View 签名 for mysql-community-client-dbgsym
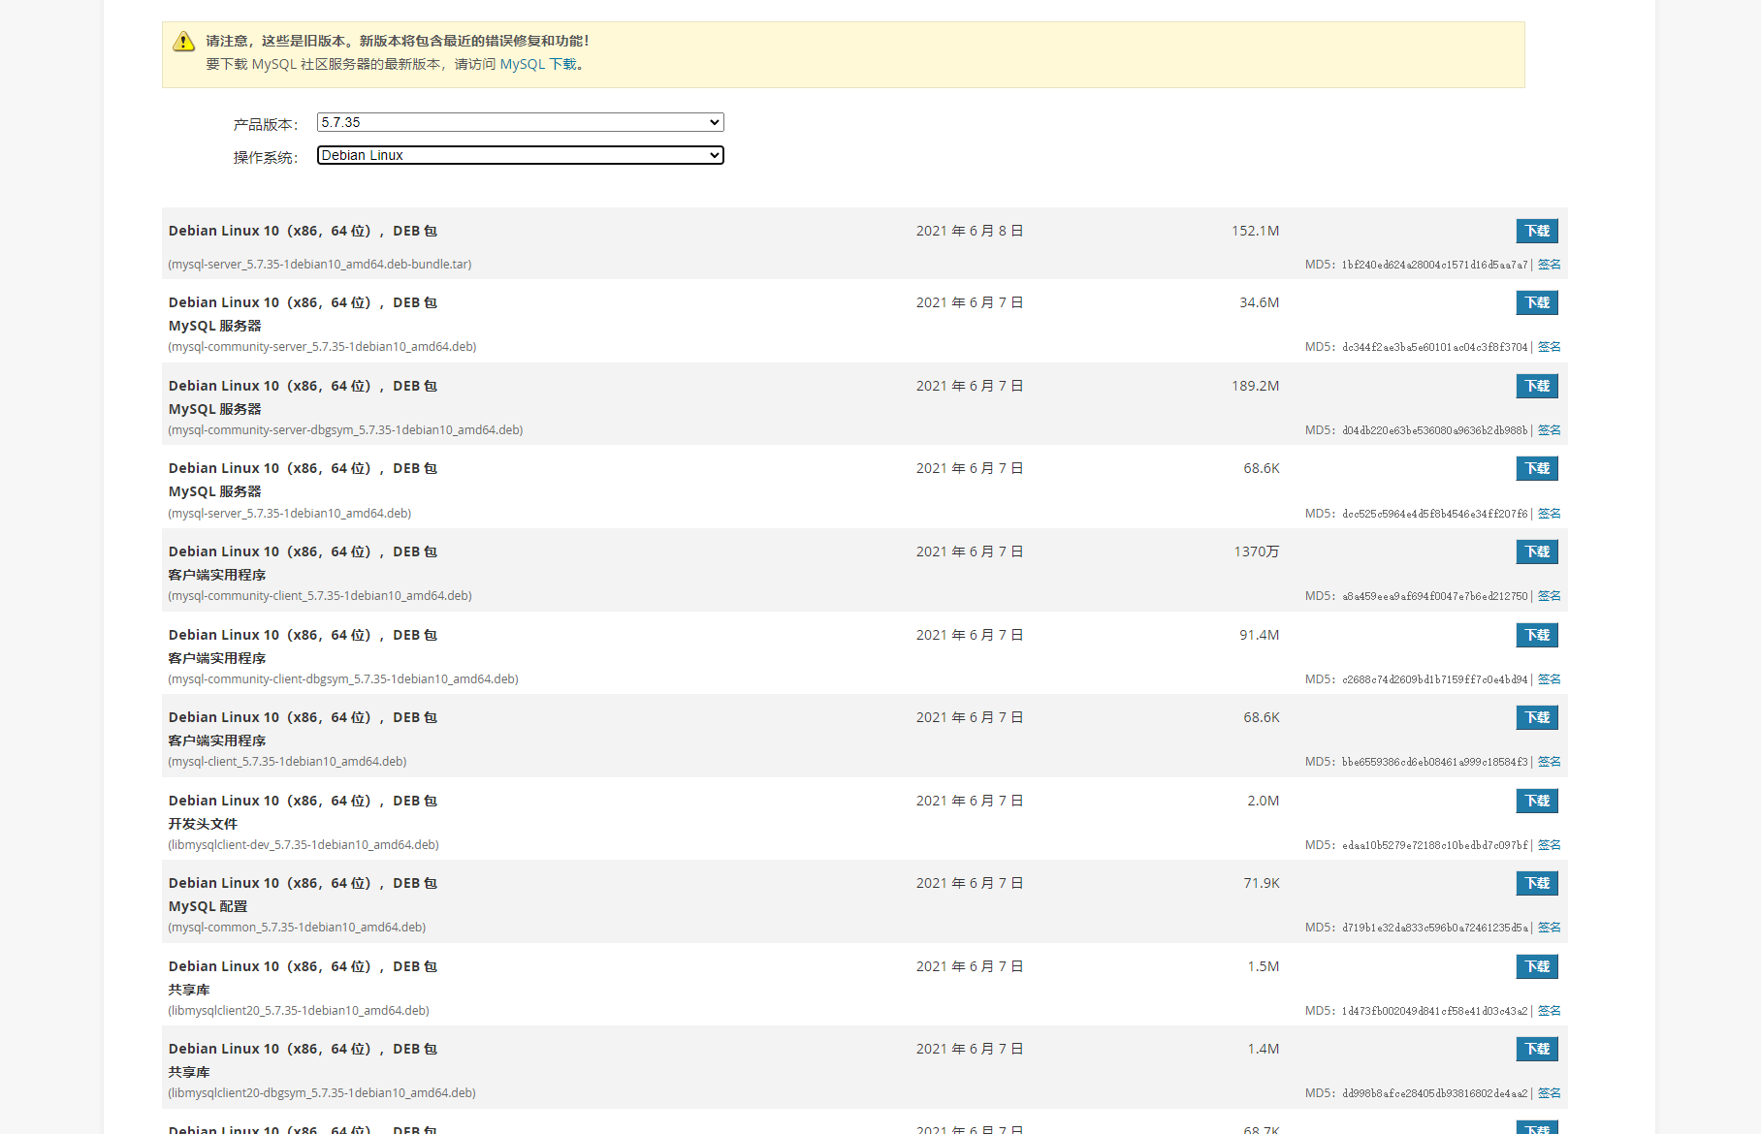Screen dimensions: 1761x1134 (x=1550, y=679)
